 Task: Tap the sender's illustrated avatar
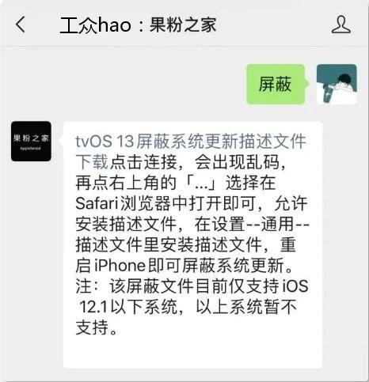[337, 84]
